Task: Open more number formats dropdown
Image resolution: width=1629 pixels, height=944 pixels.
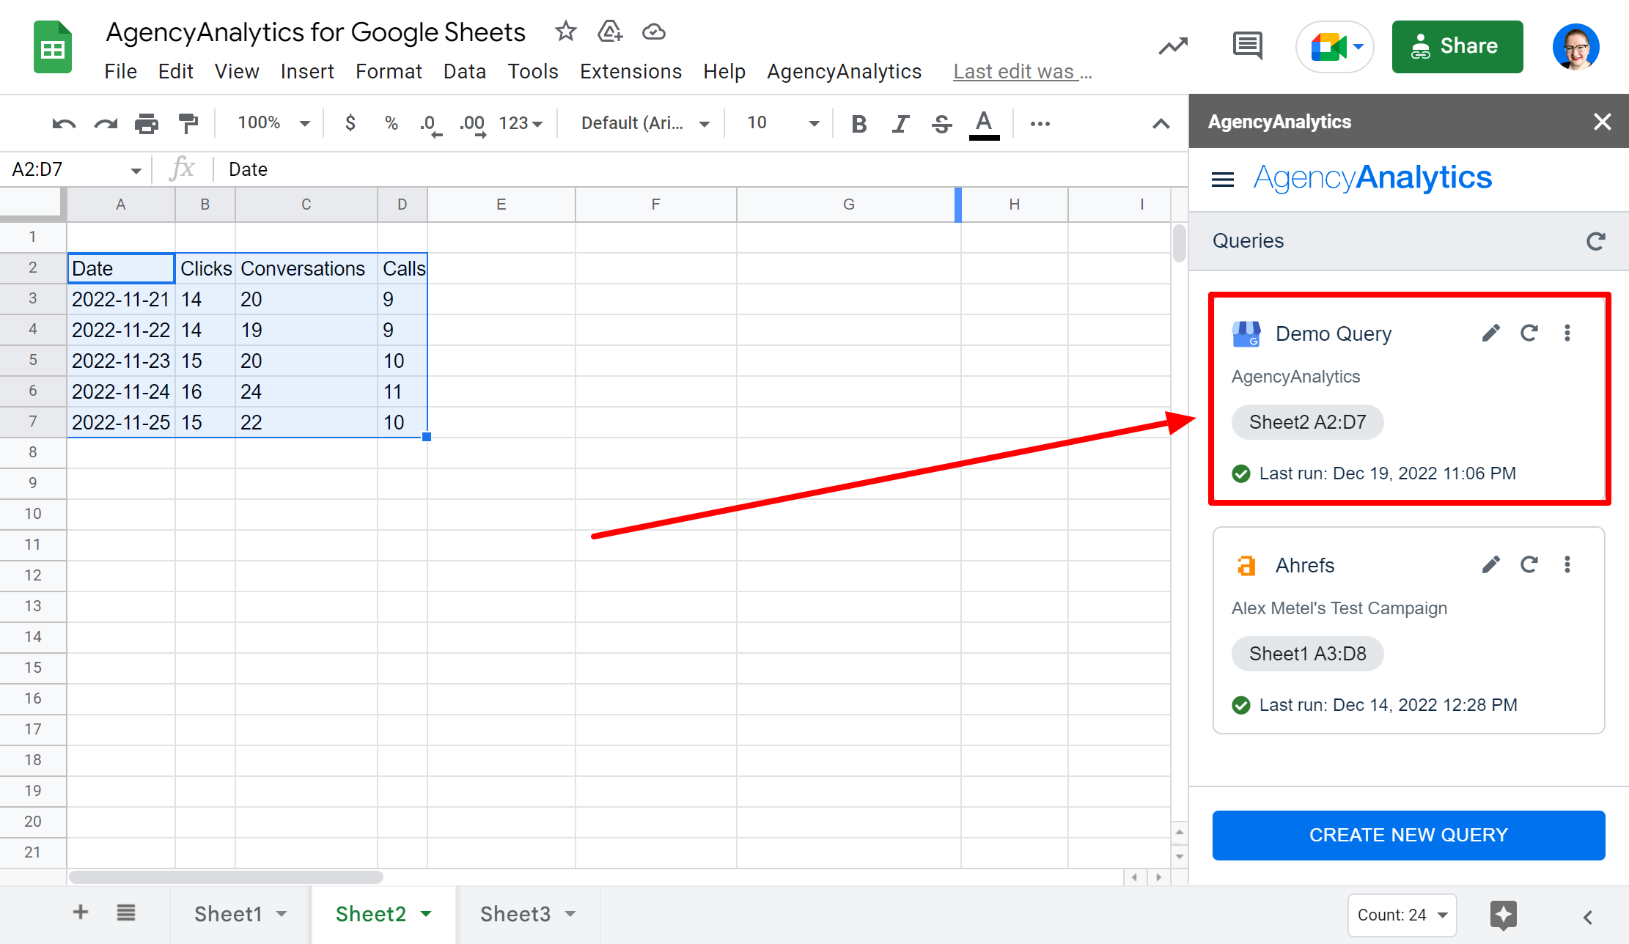Action: pyautogui.click(x=521, y=123)
